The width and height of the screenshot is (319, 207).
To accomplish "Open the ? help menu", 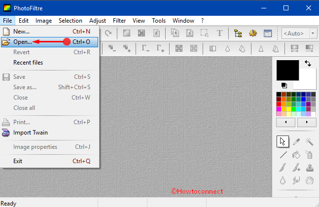I will click(202, 21).
